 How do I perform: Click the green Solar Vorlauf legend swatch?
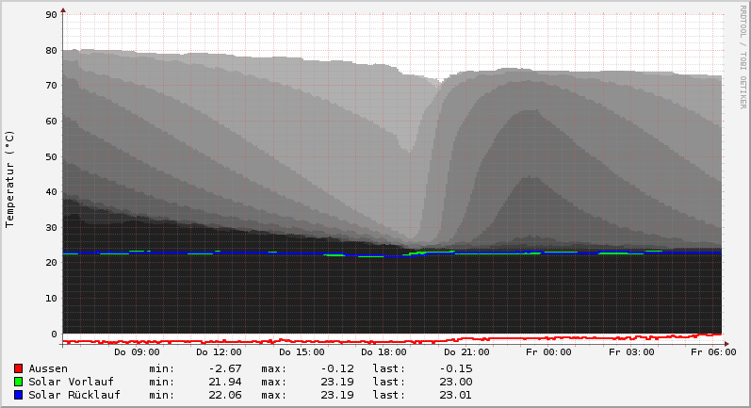19,382
